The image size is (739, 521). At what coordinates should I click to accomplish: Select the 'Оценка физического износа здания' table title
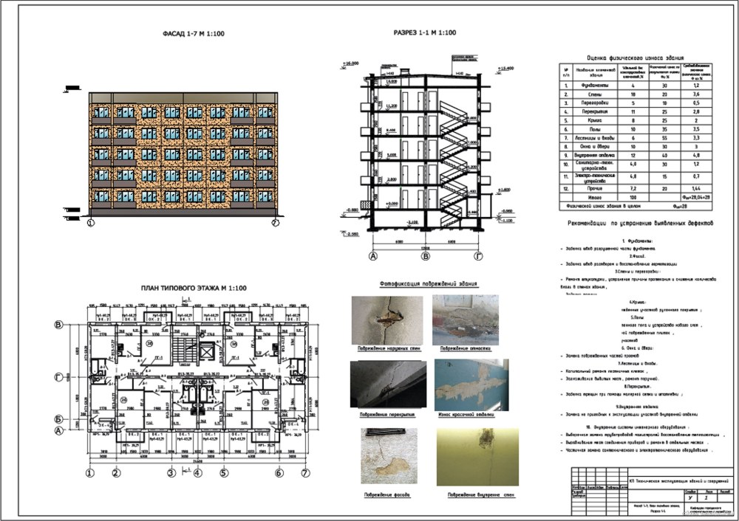pyautogui.click(x=634, y=58)
